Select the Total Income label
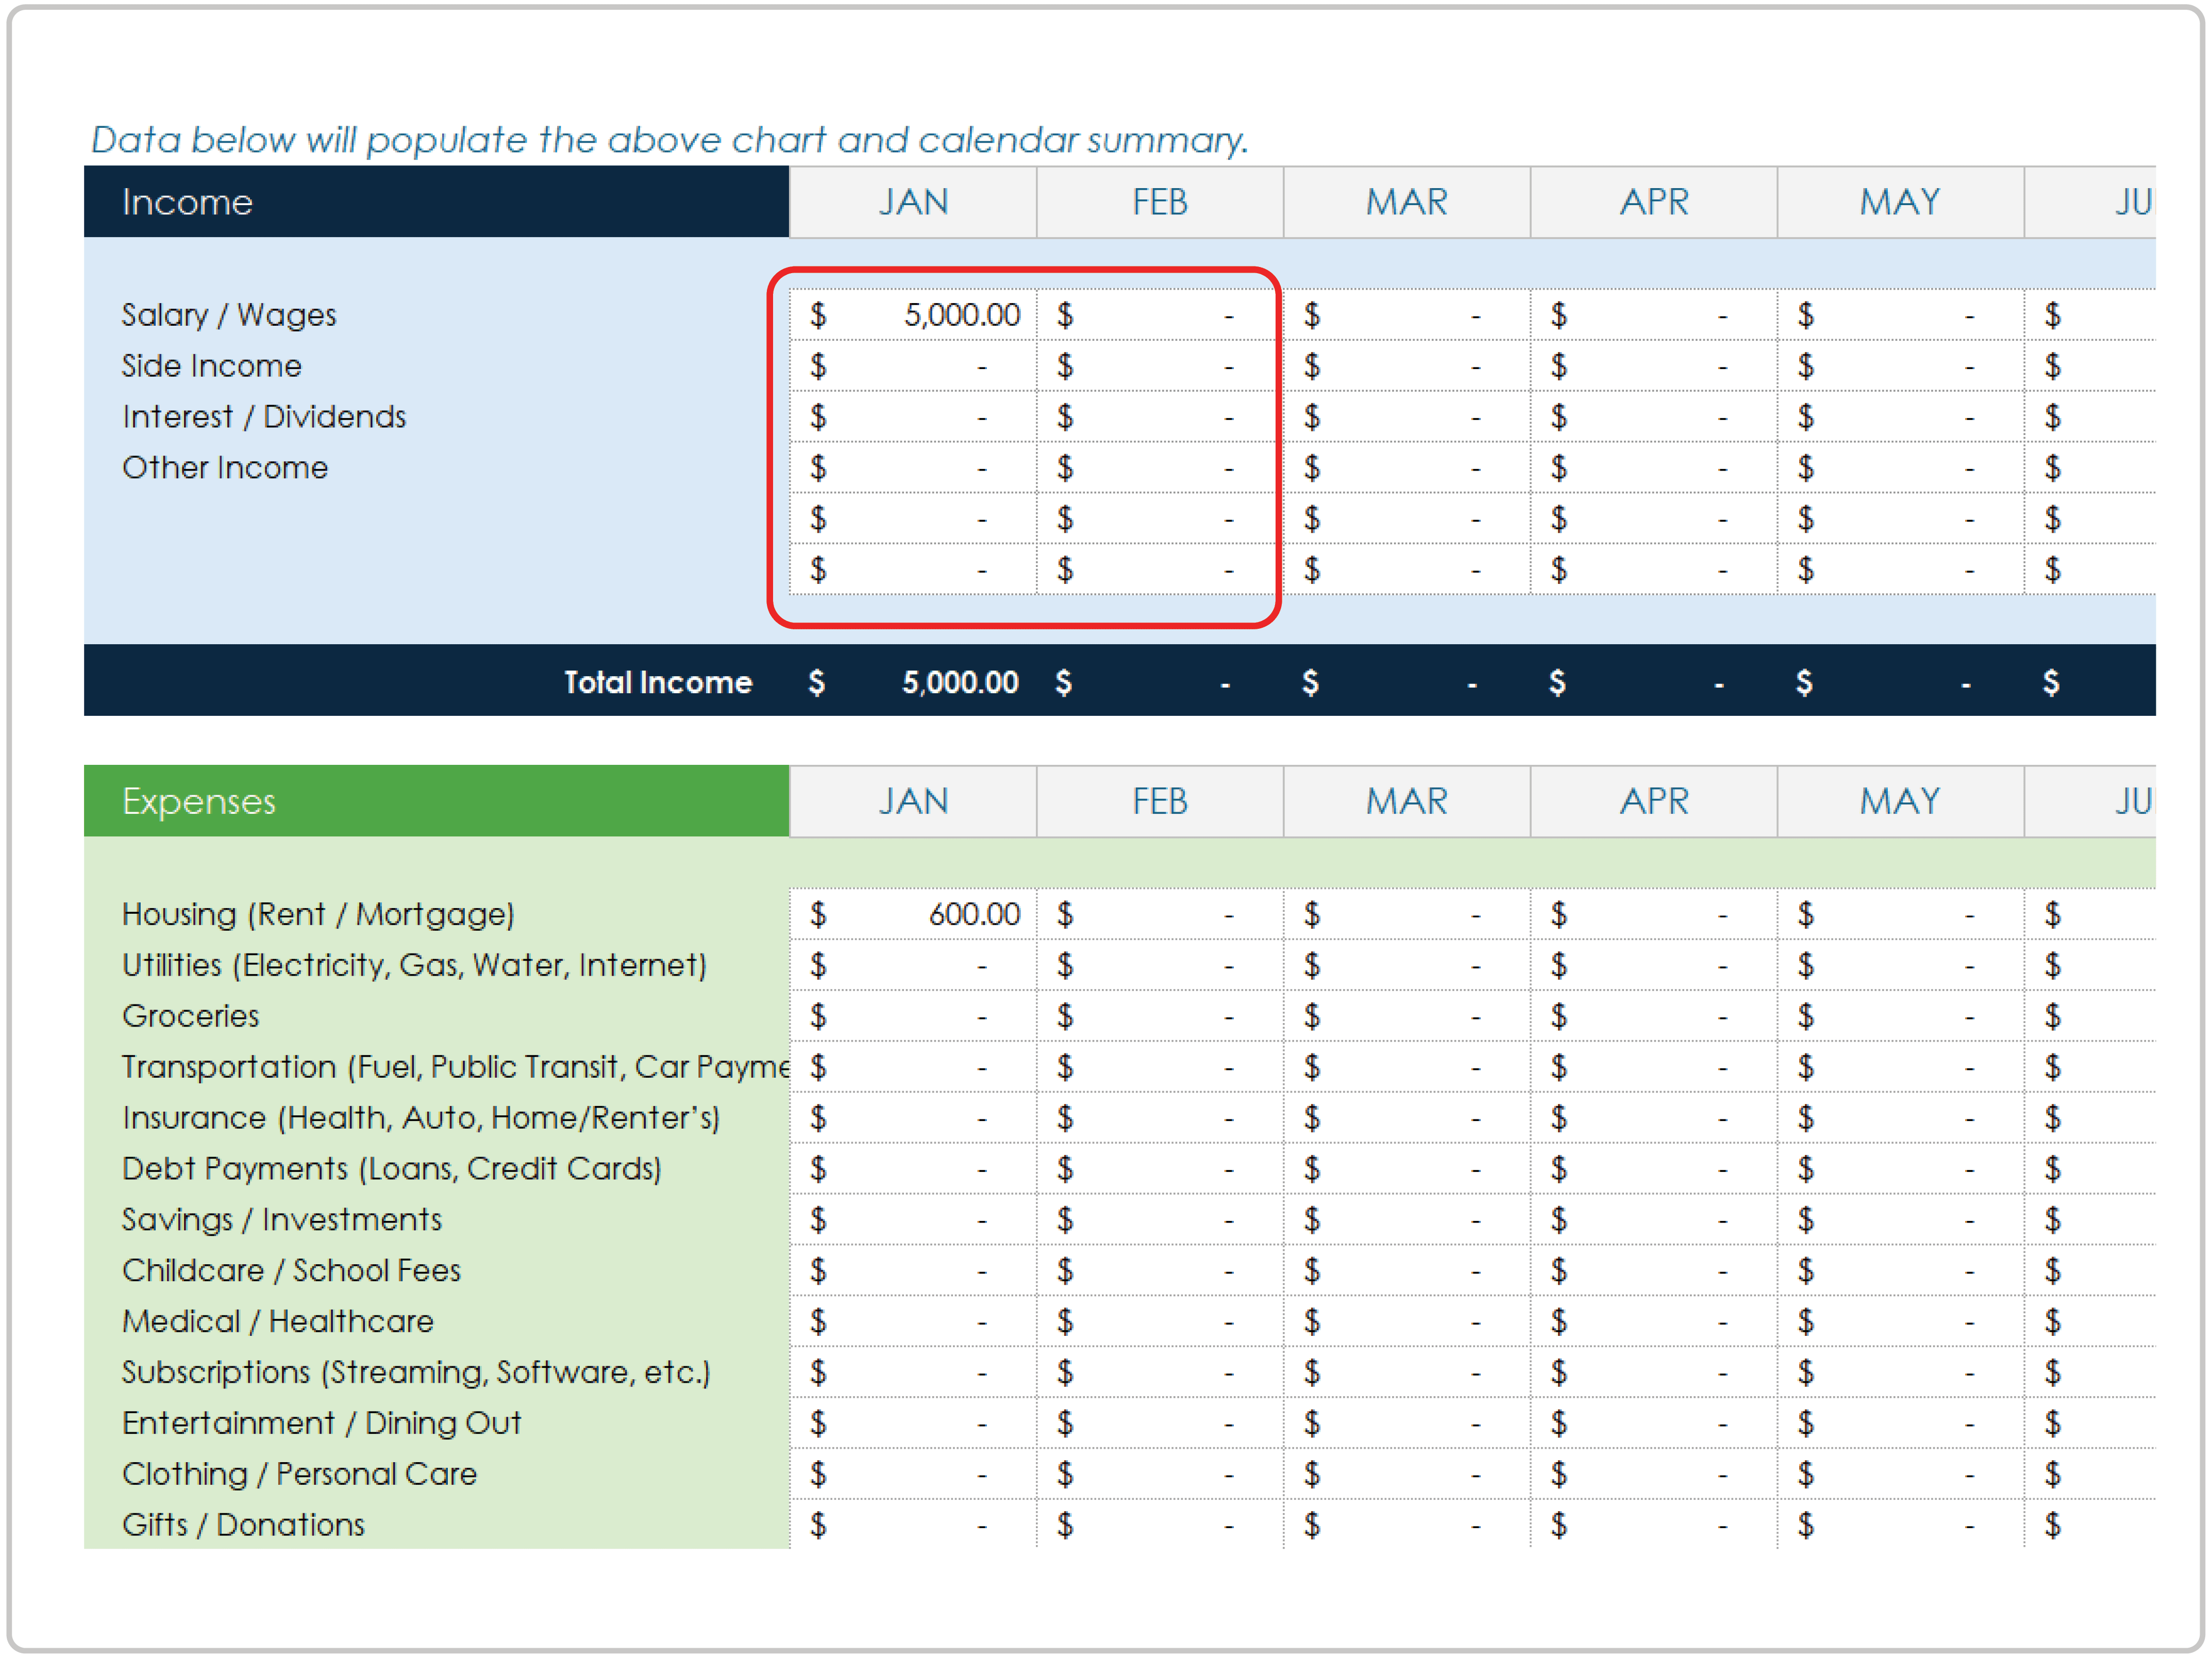This screenshot has height=1658, width=2212. [657, 682]
